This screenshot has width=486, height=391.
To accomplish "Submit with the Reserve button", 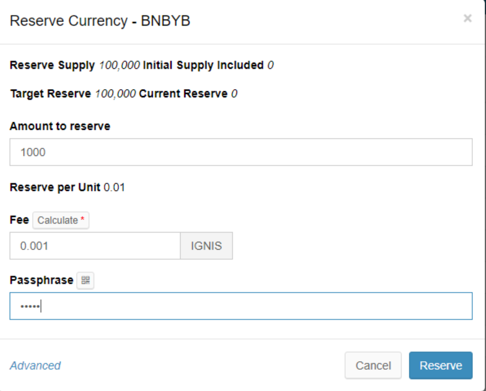I will tap(440, 365).
